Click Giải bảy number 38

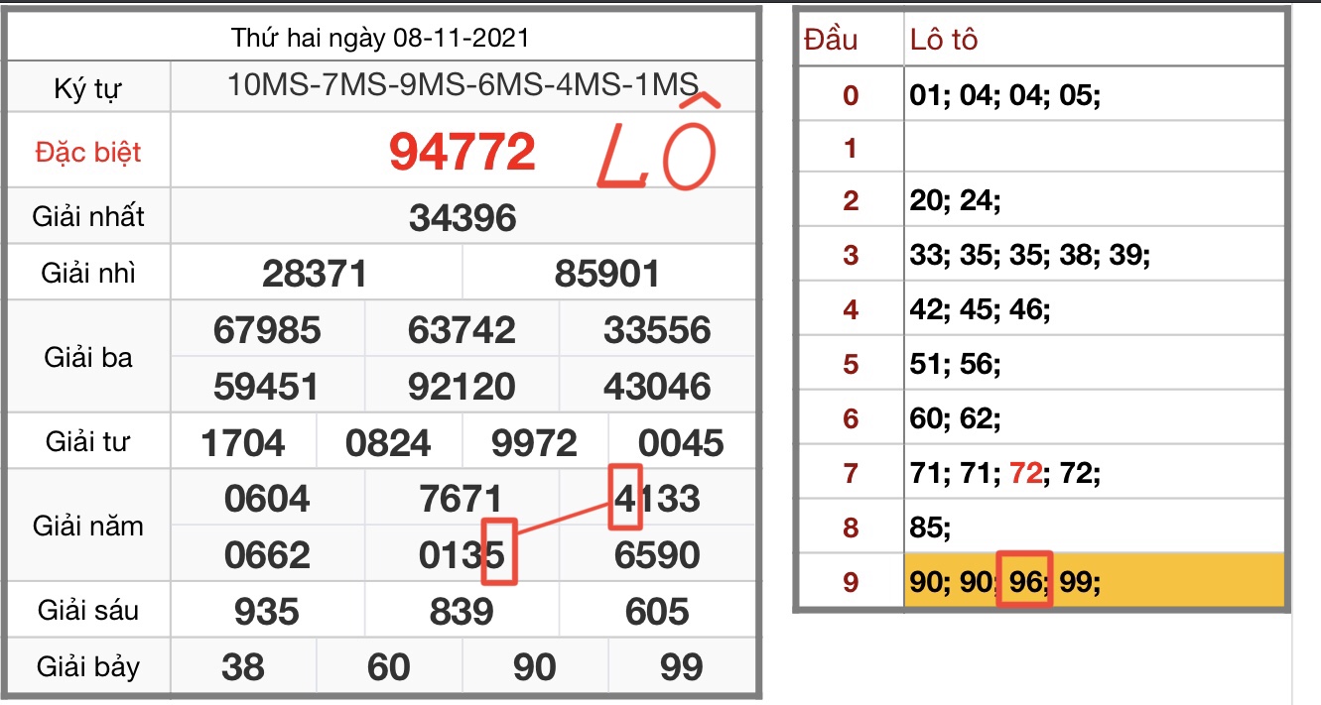[x=243, y=667]
